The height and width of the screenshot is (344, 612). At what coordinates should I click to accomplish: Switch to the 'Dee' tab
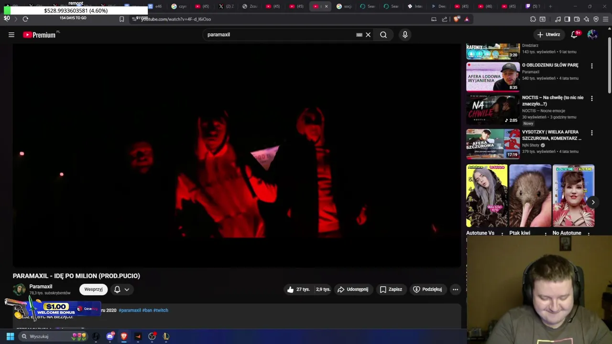(438, 6)
